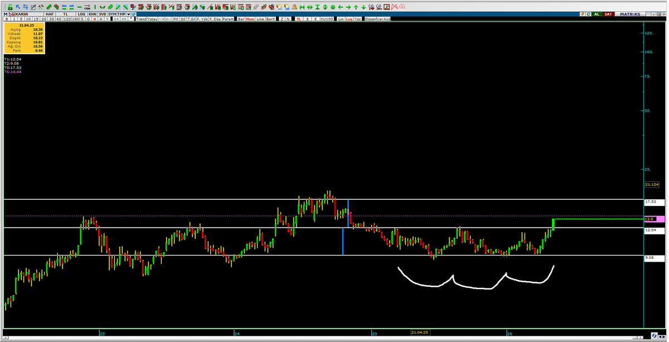The image size is (669, 342).
Task: Click the yellow alarm bell icon
Action: (294, 7)
